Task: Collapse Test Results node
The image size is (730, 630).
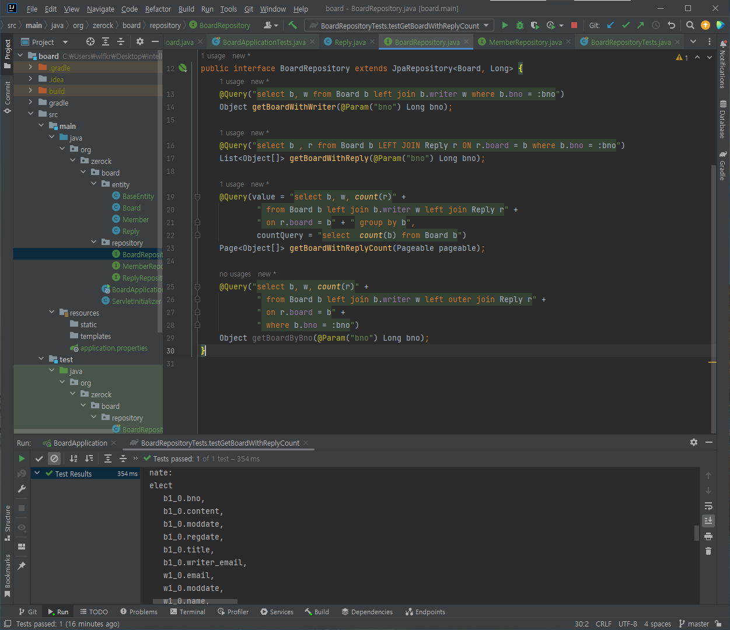Action: click(x=37, y=474)
